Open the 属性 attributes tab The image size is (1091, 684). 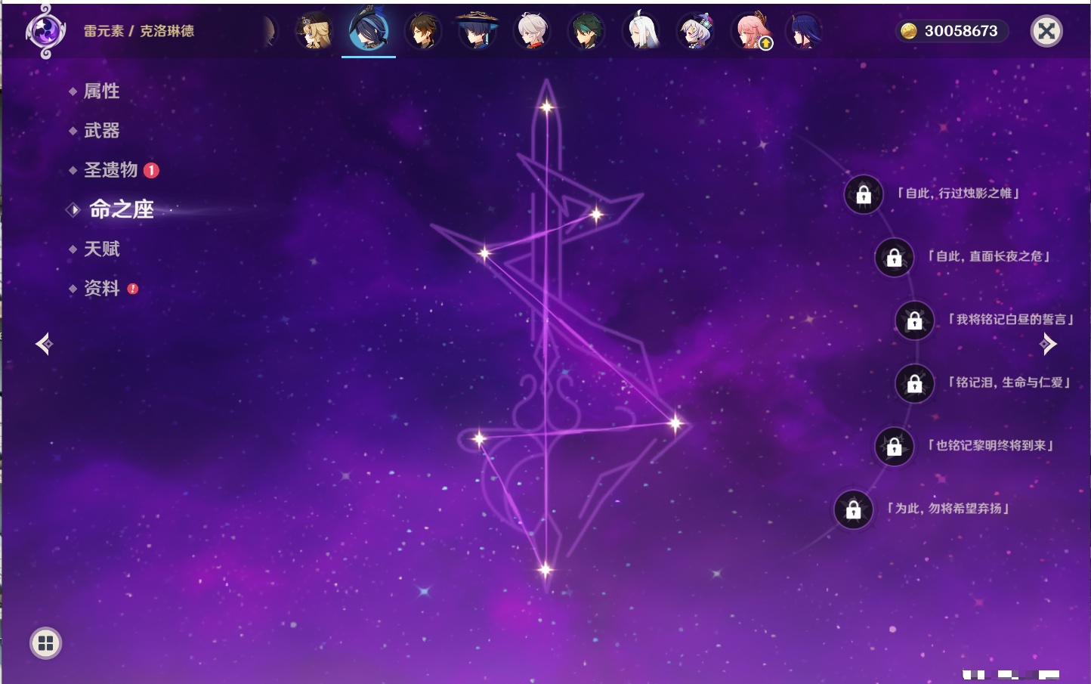click(101, 91)
